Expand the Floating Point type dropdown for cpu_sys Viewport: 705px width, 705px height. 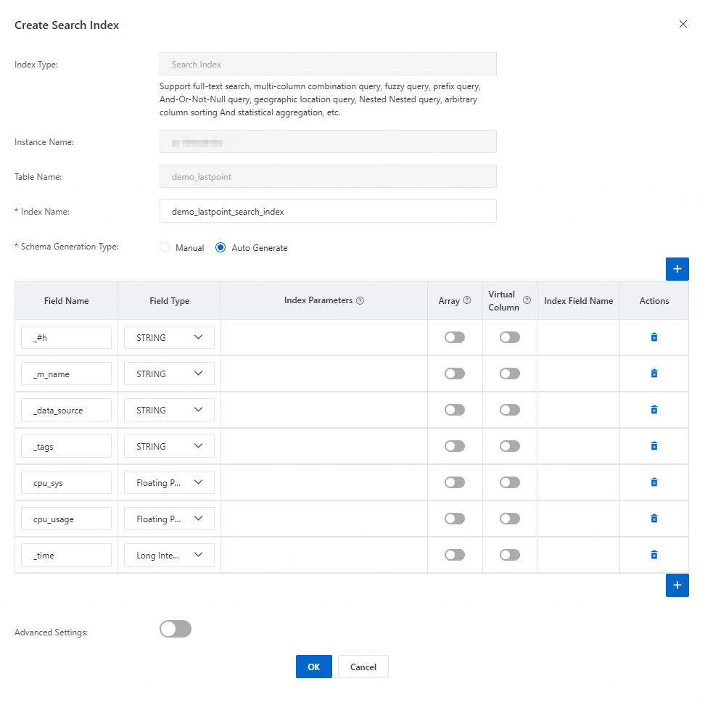click(x=169, y=482)
